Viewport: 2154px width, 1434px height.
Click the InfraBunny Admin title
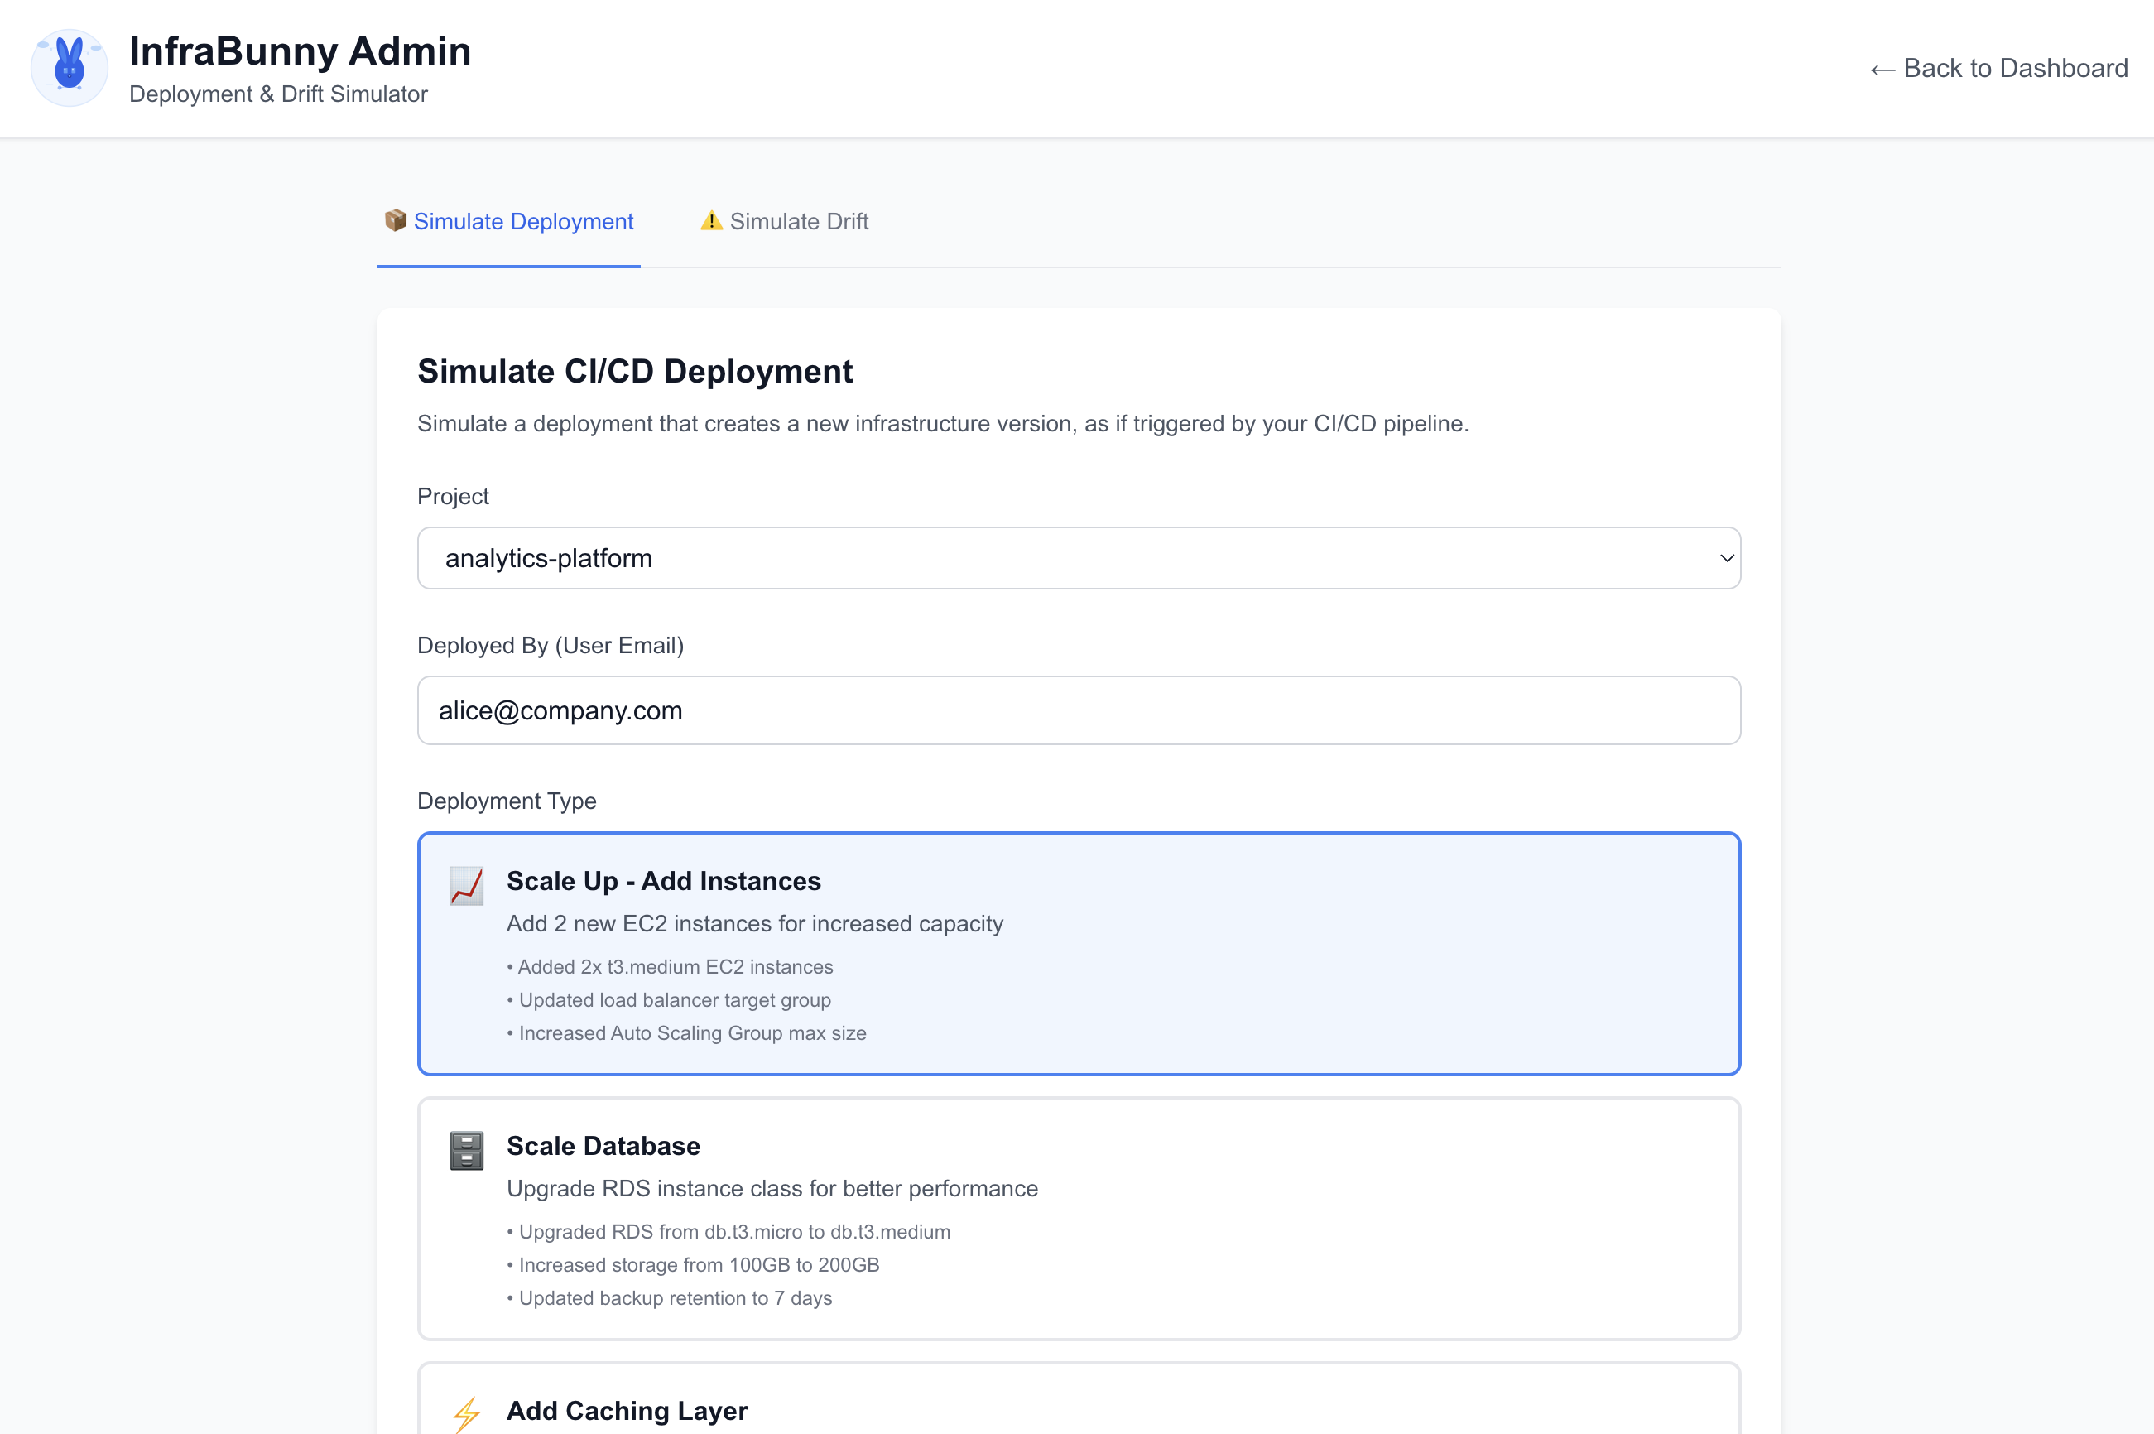pos(300,51)
